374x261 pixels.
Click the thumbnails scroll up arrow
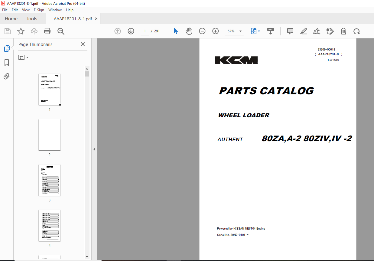point(87,69)
